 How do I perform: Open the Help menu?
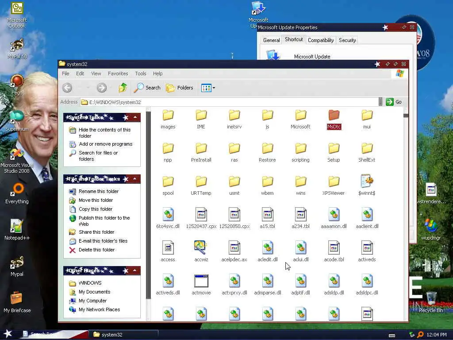point(158,73)
